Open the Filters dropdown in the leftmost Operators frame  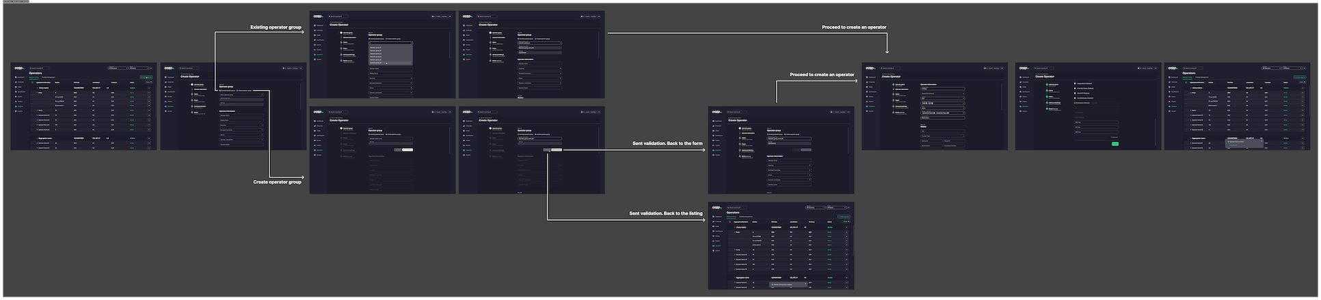pyautogui.click(x=147, y=82)
